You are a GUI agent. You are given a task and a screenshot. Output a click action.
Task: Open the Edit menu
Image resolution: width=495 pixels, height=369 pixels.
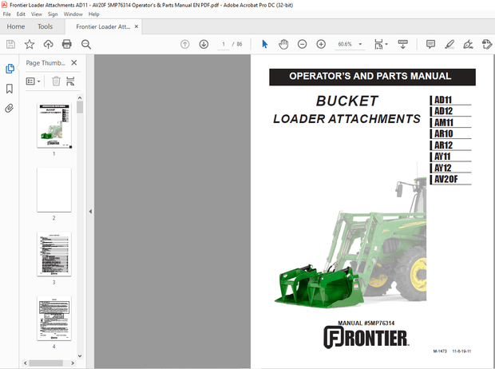(21, 14)
